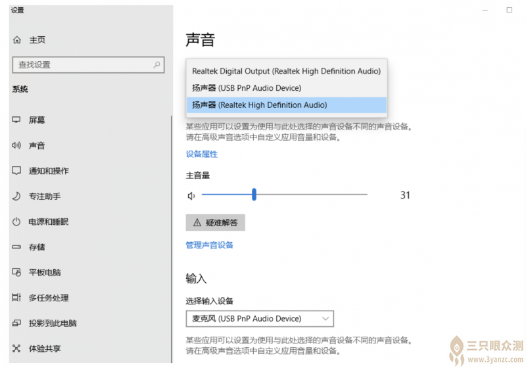Click the multitasking icon for 多任务处理

[16, 297]
